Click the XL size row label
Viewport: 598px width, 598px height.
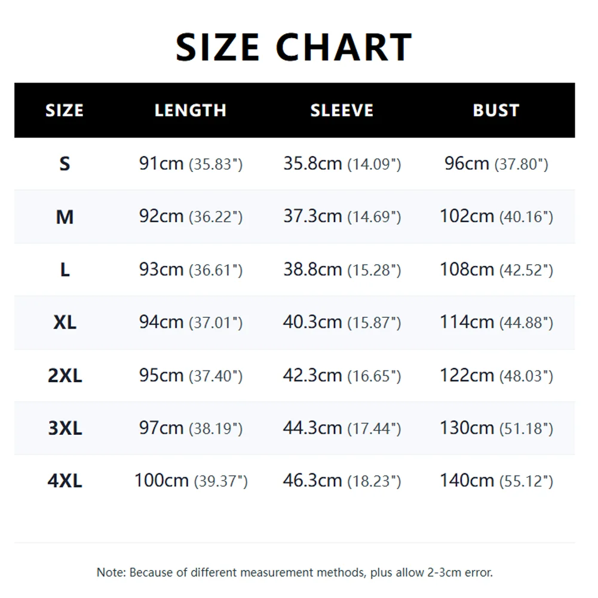[65, 323]
